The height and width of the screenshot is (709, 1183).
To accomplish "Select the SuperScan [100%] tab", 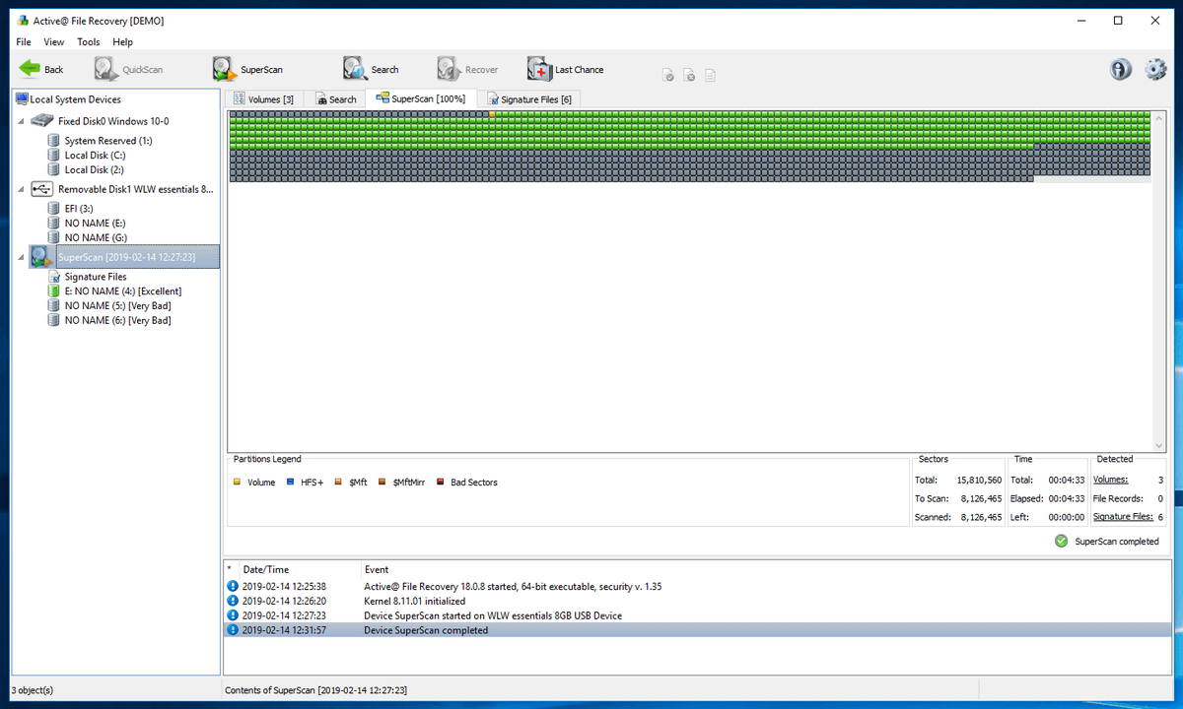I will (x=421, y=98).
